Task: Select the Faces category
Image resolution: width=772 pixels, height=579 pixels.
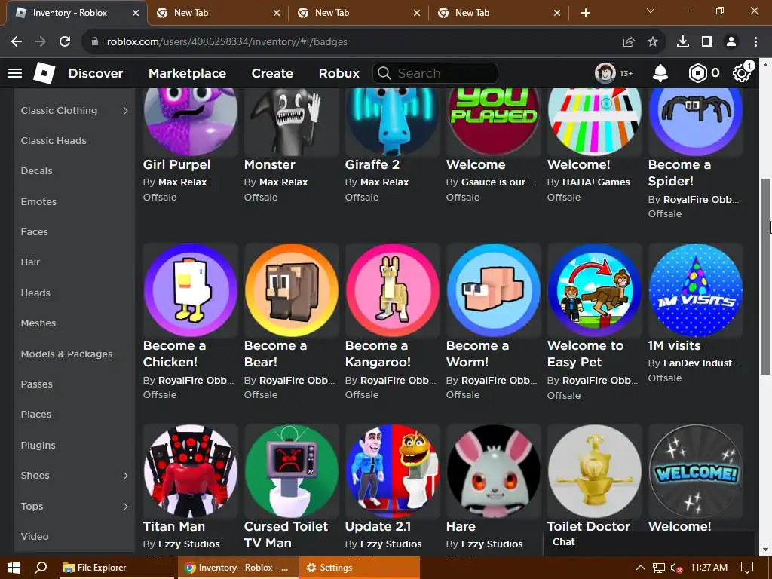Action: 34,232
